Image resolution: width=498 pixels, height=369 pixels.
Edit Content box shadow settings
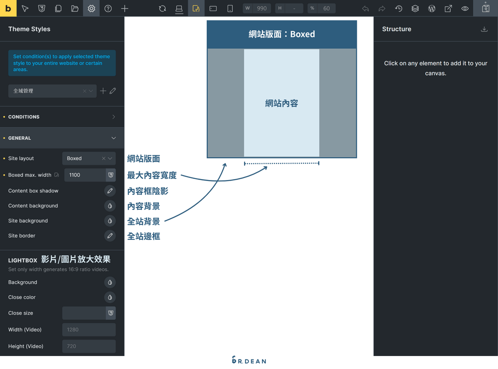pos(110,191)
